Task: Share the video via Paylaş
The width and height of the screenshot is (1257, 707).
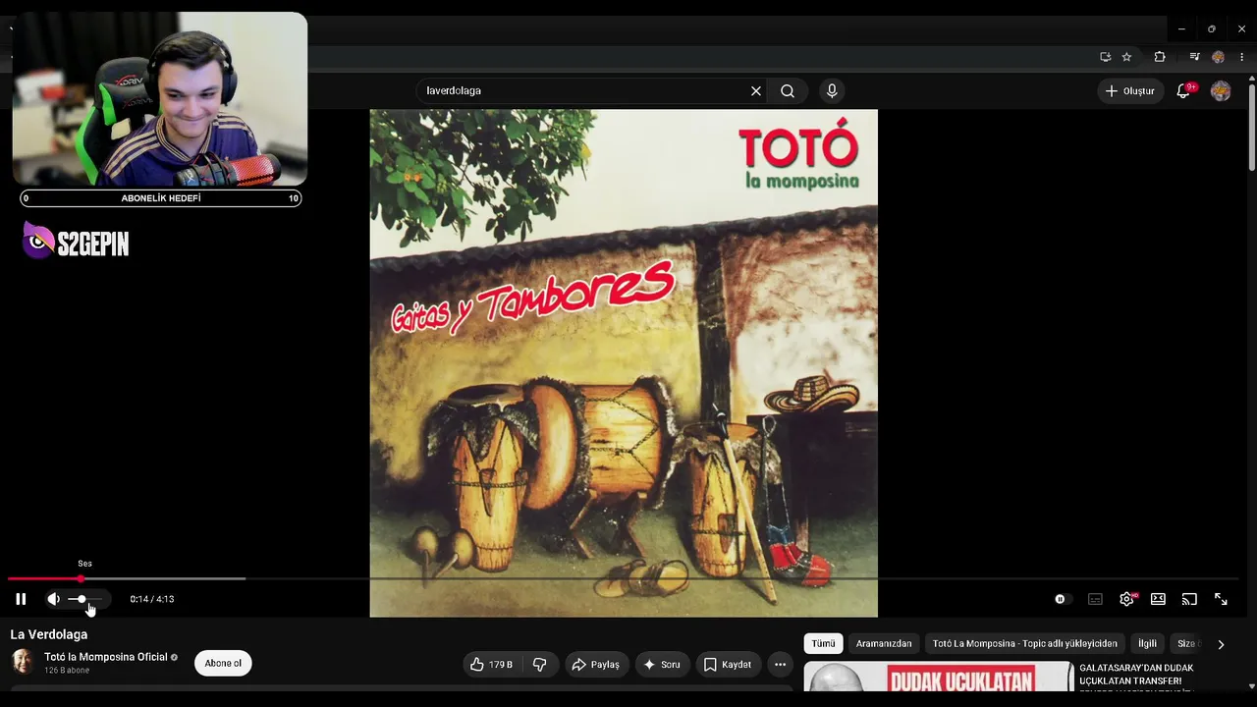Action: pyautogui.click(x=596, y=665)
